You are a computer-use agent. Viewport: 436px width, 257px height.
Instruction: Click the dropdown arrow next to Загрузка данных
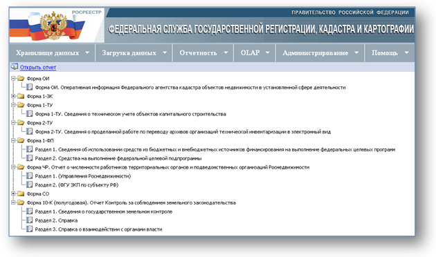[x=165, y=53]
